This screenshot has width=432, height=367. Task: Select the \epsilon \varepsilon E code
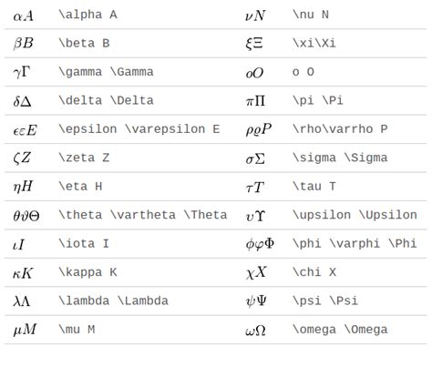(139, 129)
